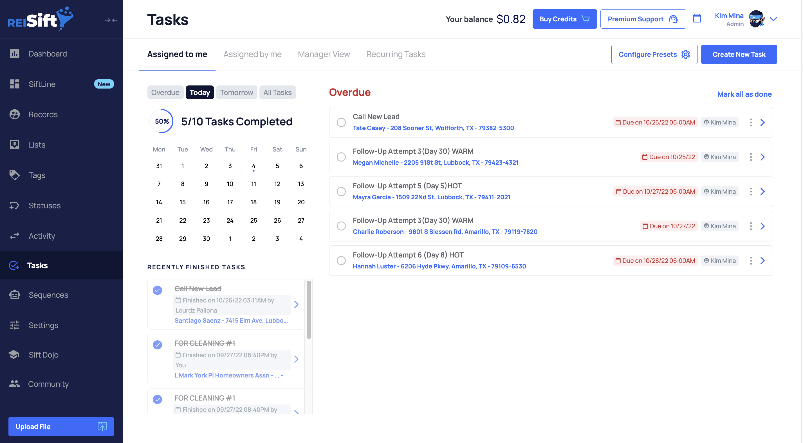Open the finished Santiago Saenz task with its arrow
The image size is (803, 443).
(296, 304)
